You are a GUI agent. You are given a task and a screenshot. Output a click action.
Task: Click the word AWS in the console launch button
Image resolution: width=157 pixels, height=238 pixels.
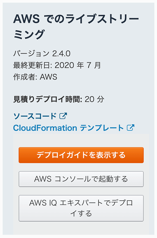(43, 179)
